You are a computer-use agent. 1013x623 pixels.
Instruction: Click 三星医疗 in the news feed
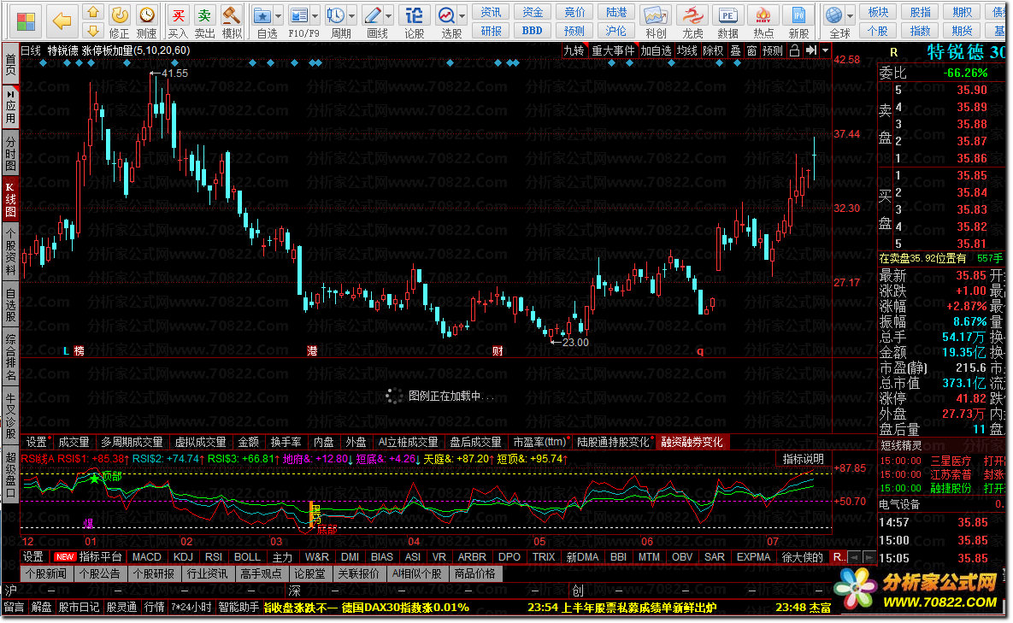coord(951,461)
